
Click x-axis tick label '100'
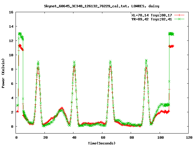[161, 137]
